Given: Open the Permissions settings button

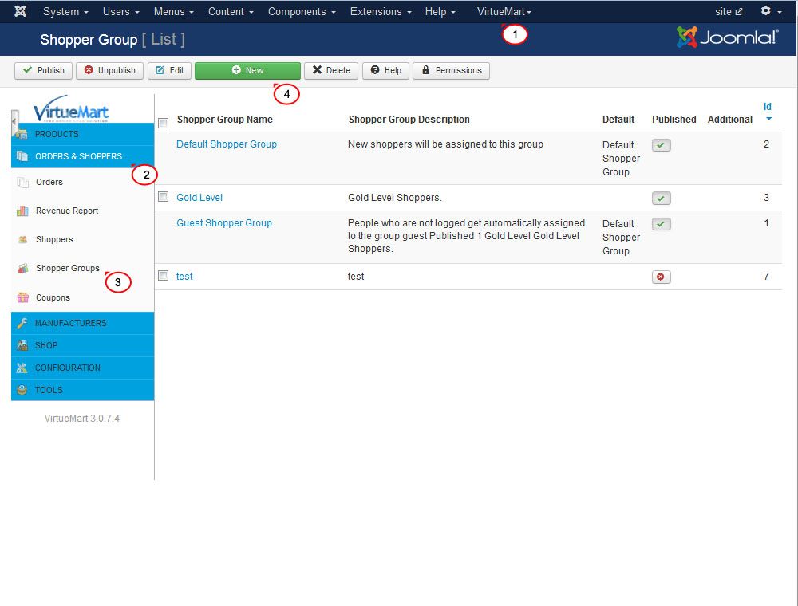Looking at the screenshot, I should pyautogui.click(x=452, y=71).
